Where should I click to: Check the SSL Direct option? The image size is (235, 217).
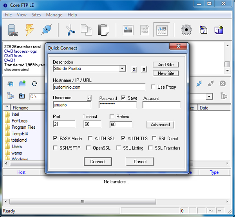click(154, 138)
